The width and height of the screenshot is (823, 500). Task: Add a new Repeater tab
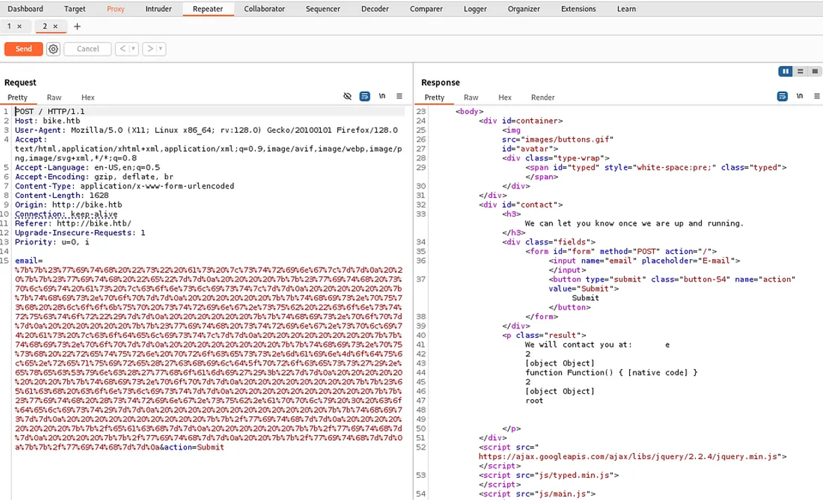[77, 26]
